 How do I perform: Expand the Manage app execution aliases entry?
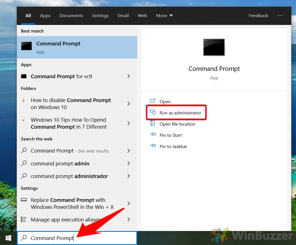pyautogui.click(x=129, y=219)
